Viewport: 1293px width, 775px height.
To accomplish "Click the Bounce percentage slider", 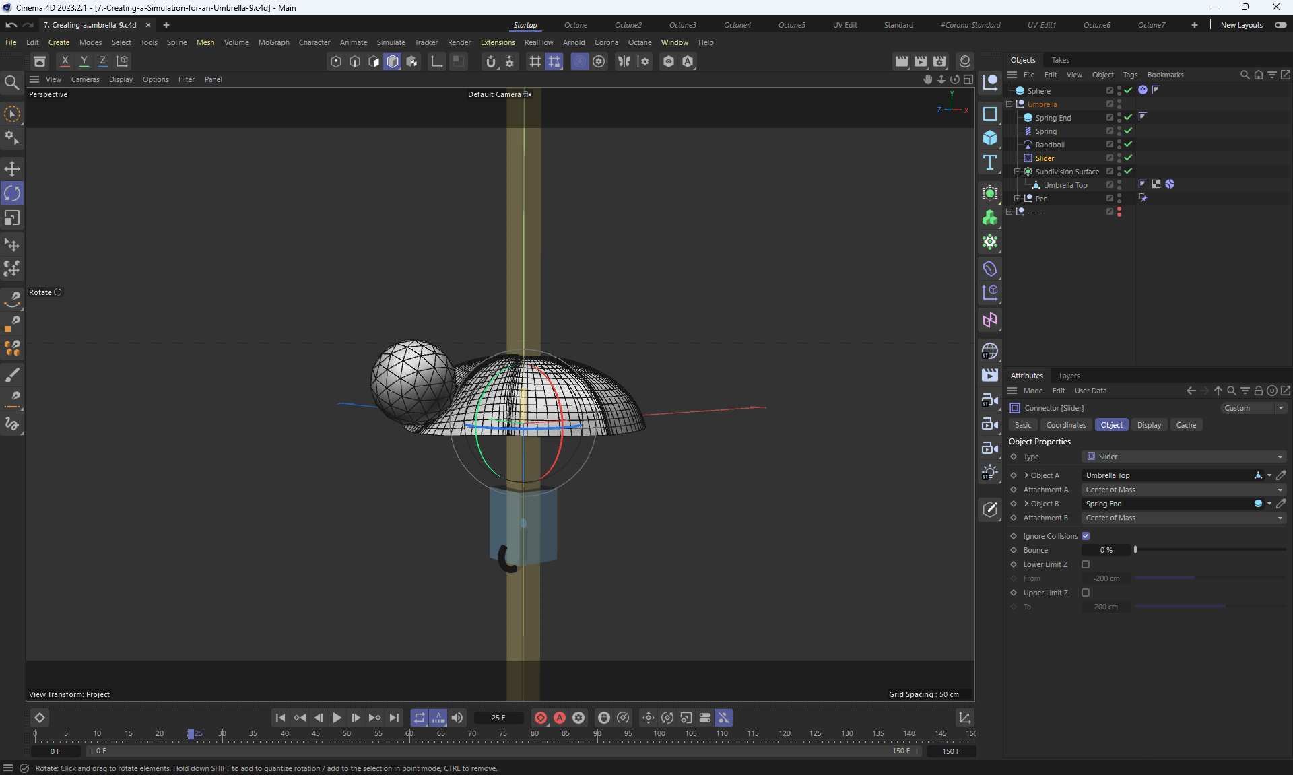I will point(1209,550).
